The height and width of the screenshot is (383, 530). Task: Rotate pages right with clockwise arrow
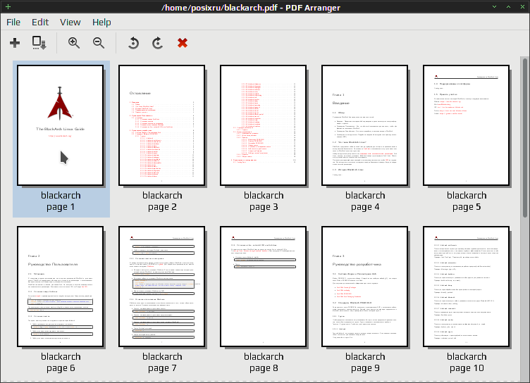pyautogui.click(x=157, y=43)
